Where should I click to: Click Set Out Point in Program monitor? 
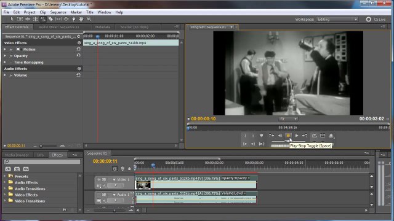(253, 136)
